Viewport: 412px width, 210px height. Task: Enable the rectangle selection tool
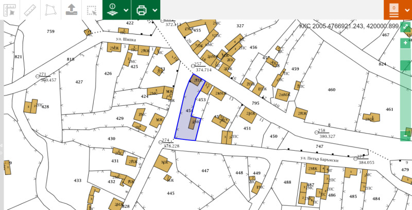[92, 10]
